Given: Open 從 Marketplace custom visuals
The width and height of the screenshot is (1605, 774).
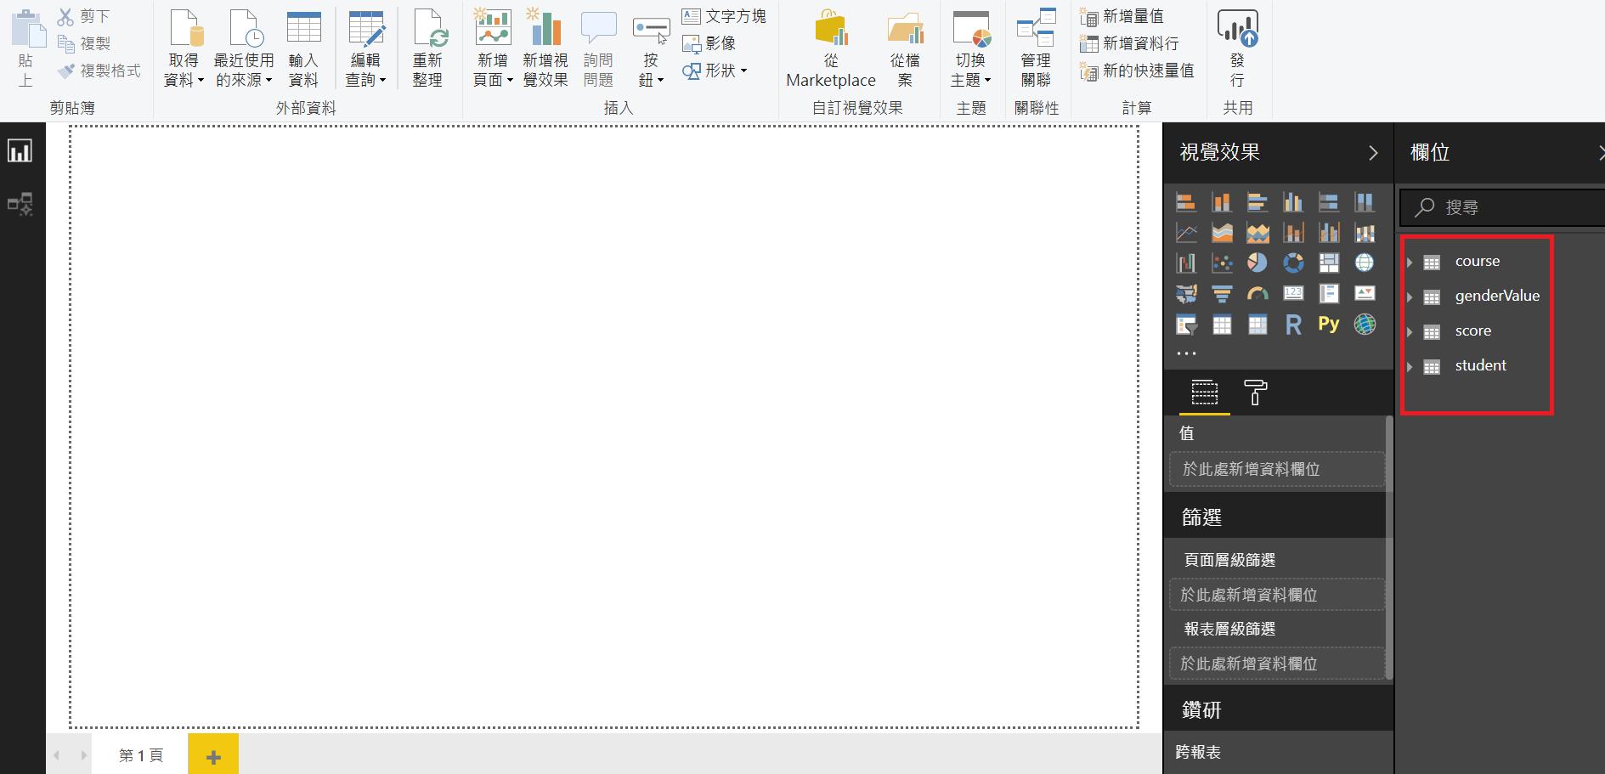Looking at the screenshot, I should click(831, 49).
